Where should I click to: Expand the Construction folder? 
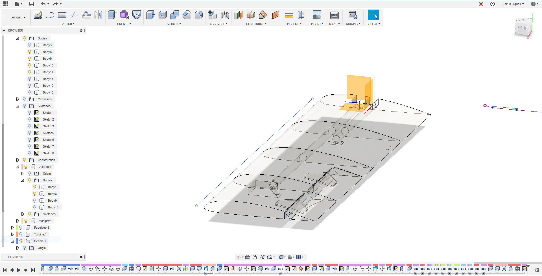pos(18,160)
